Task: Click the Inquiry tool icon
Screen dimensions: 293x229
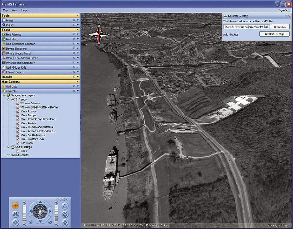Action: click(x=3, y=25)
